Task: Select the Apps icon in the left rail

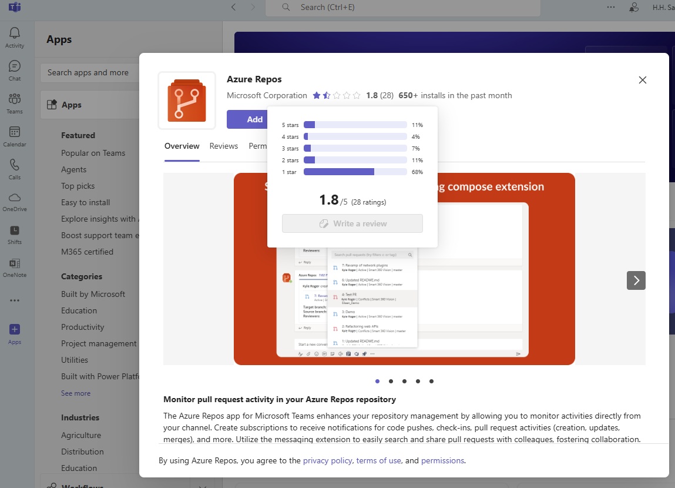Action: click(x=15, y=334)
